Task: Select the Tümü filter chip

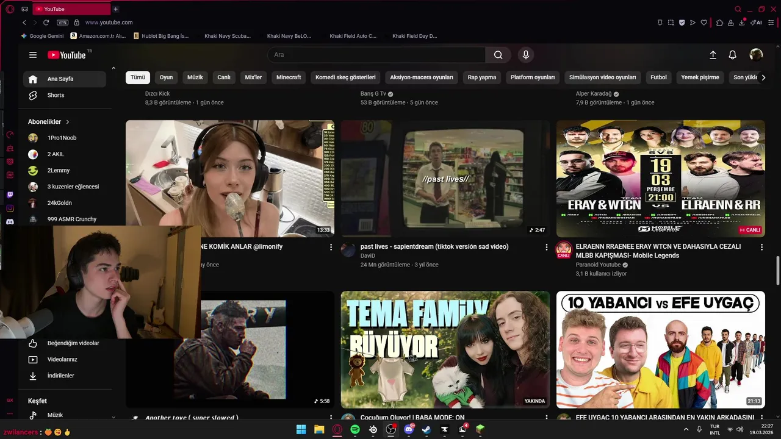Action: 138,77
